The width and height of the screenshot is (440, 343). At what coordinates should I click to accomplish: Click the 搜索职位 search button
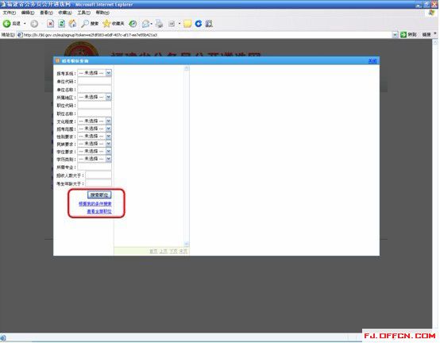pos(99,195)
